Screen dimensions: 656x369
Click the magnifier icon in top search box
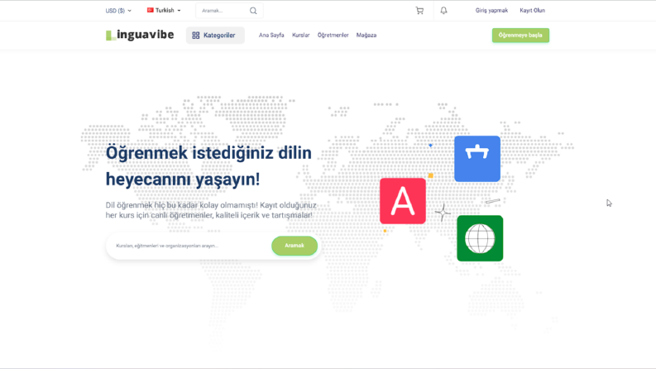click(x=253, y=11)
